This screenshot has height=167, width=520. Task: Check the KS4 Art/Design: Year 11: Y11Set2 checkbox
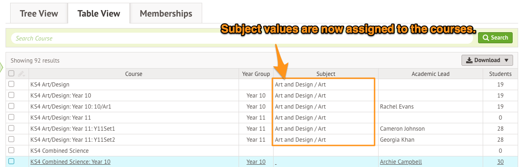(x=11, y=139)
